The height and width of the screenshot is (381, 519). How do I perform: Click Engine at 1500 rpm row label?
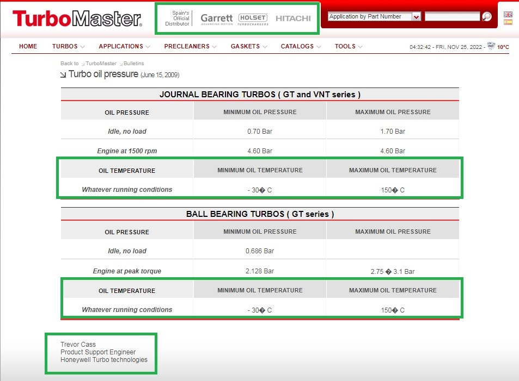click(127, 151)
